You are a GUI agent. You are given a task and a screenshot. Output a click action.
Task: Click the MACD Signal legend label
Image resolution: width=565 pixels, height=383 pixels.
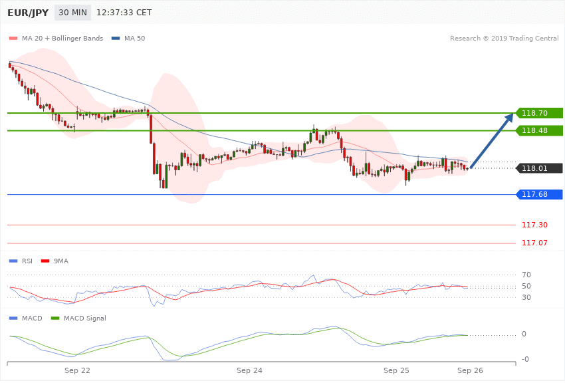(x=85, y=318)
